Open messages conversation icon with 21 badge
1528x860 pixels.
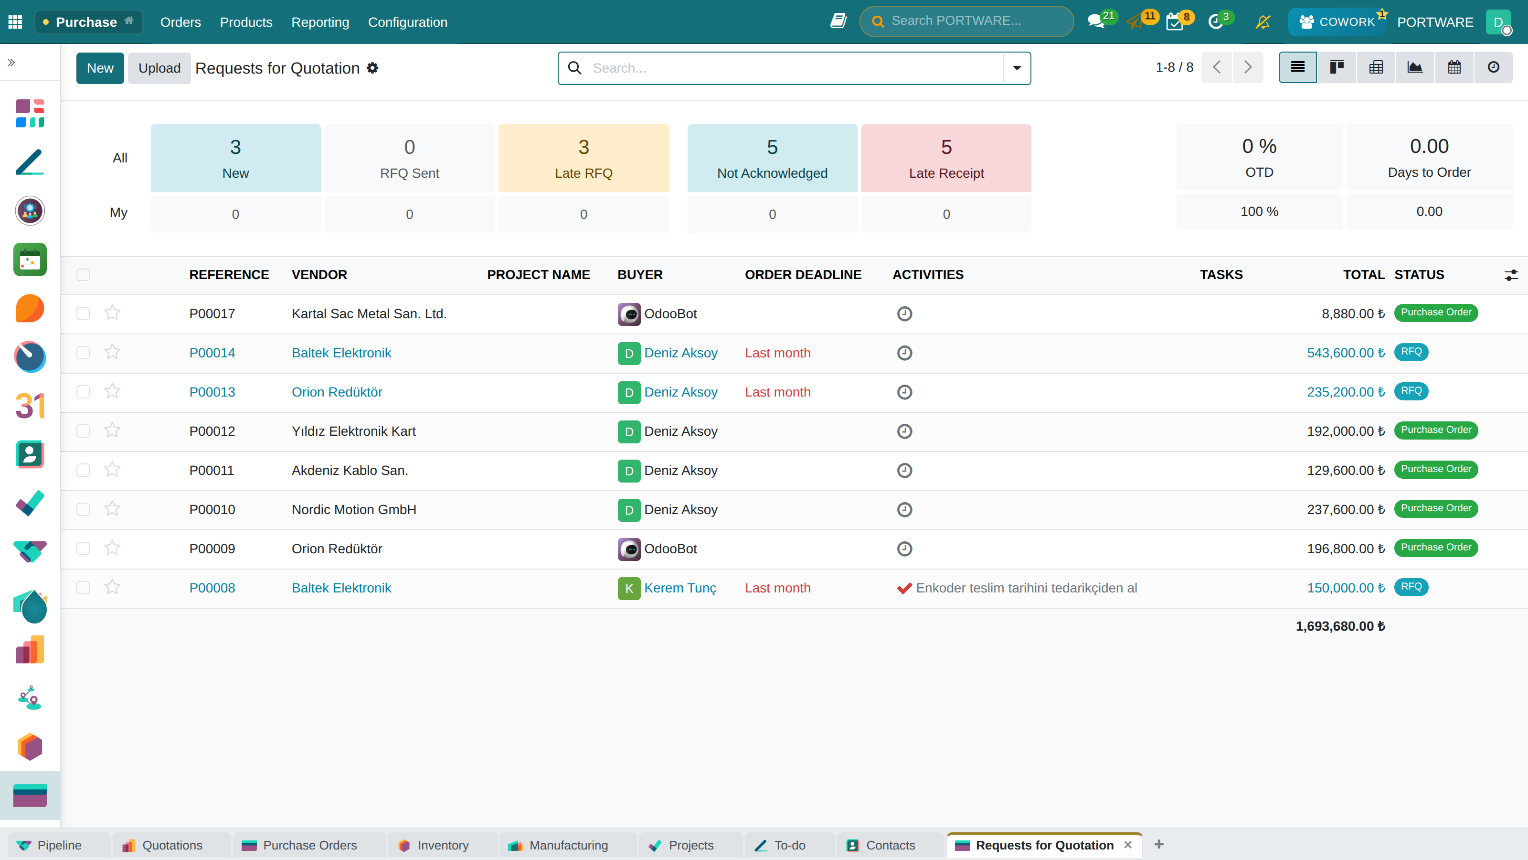coord(1096,22)
